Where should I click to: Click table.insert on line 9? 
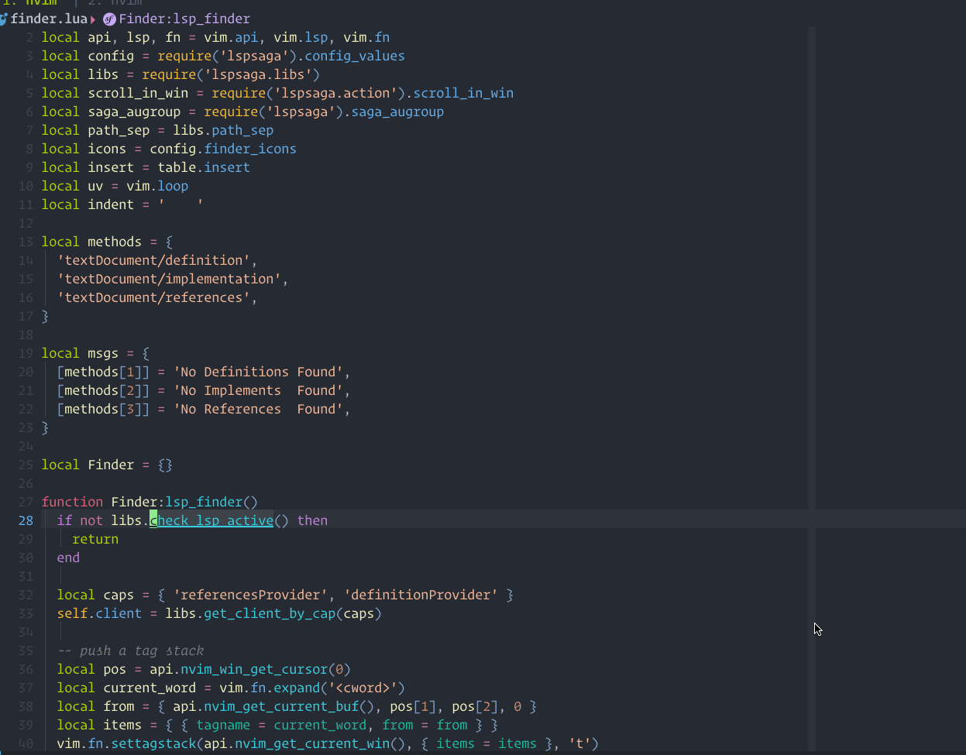204,167
